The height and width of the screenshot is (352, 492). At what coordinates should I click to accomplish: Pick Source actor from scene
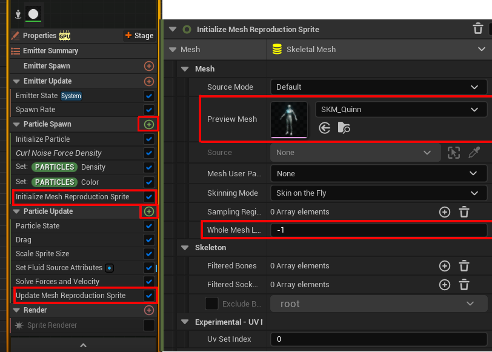[453, 153]
